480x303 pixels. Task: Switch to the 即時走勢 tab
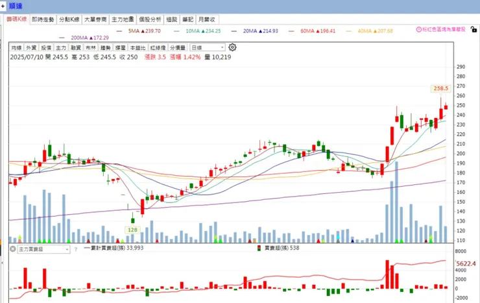(43, 19)
